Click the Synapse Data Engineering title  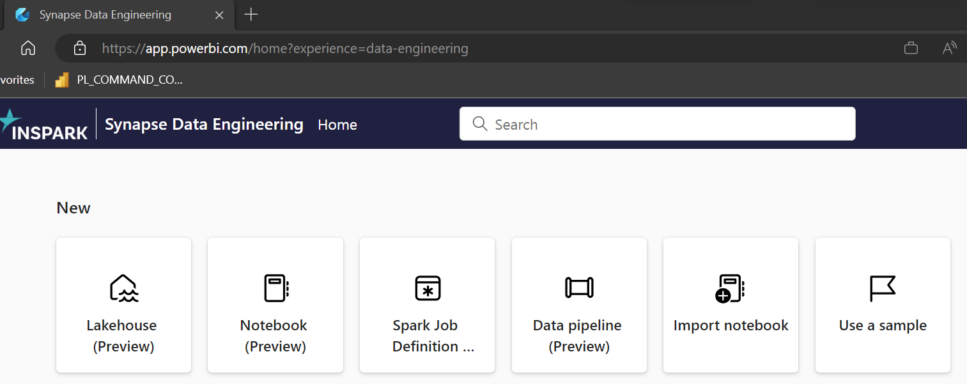pyautogui.click(x=204, y=124)
